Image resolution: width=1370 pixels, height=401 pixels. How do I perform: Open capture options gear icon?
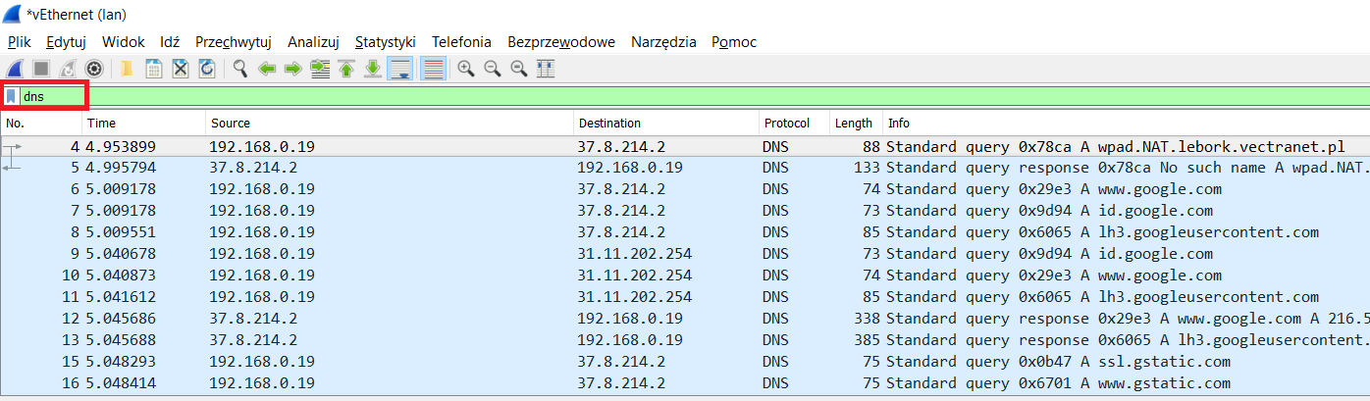point(94,69)
